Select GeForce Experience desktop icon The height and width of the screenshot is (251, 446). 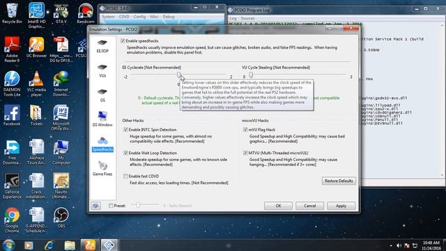point(12,186)
